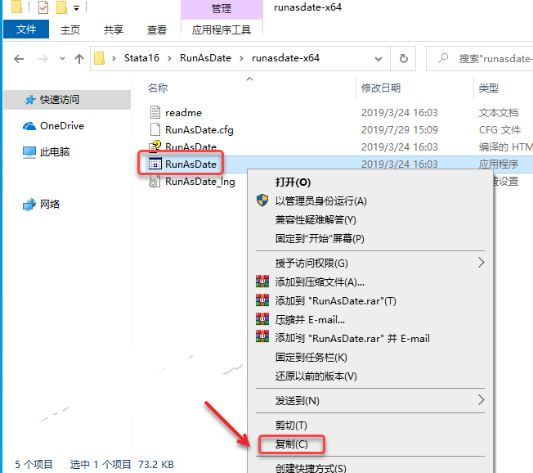Screen dimensions: 533x473
Task: Open the 文件 tab
Action: tap(26, 29)
